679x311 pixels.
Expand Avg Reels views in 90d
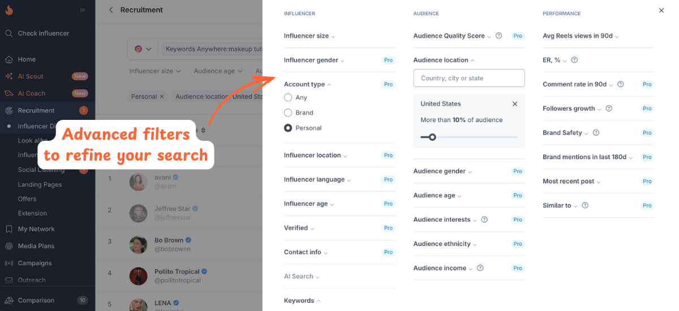pyautogui.click(x=581, y=36)
